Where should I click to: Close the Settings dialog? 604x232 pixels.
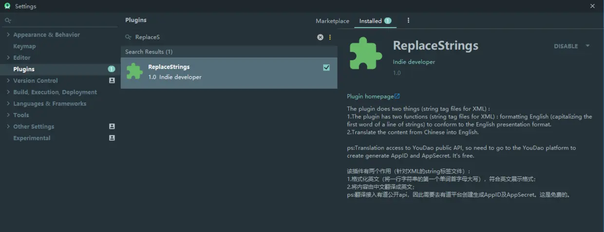click(x=593, y=6)
